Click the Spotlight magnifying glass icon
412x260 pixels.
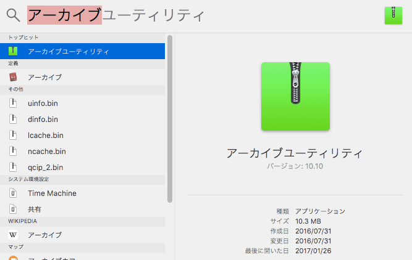[14, 15]
